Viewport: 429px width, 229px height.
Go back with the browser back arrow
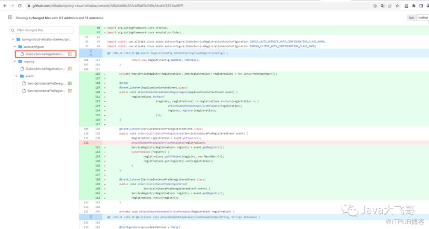[4, 5]
